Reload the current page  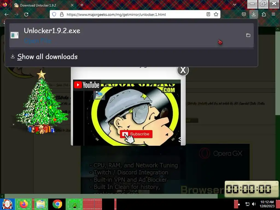point(26,14)
